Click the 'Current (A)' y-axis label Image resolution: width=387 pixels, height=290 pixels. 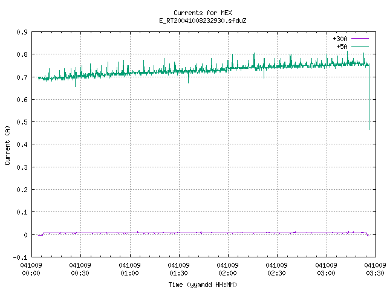pyautogui.click(x=7, y=145)
